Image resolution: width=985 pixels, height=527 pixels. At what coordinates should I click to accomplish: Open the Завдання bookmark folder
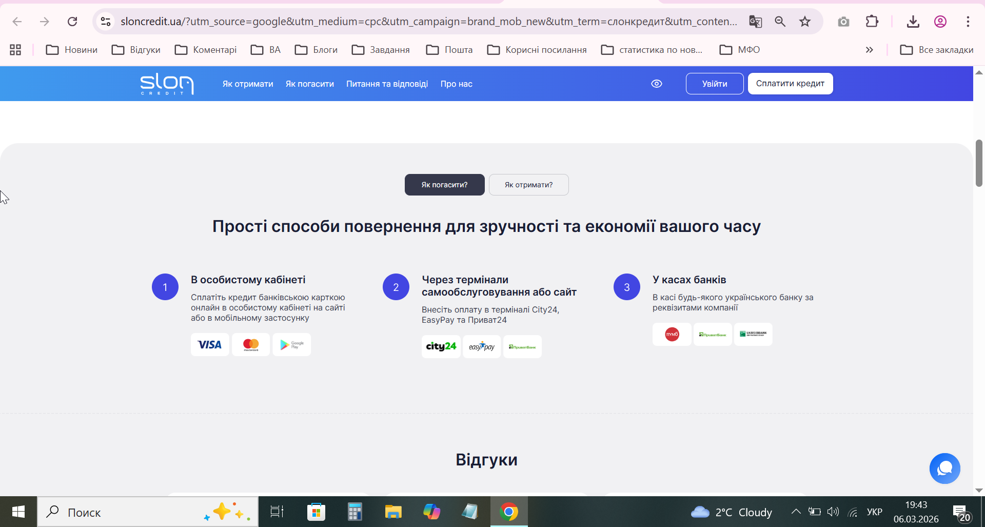coord(381,50)
